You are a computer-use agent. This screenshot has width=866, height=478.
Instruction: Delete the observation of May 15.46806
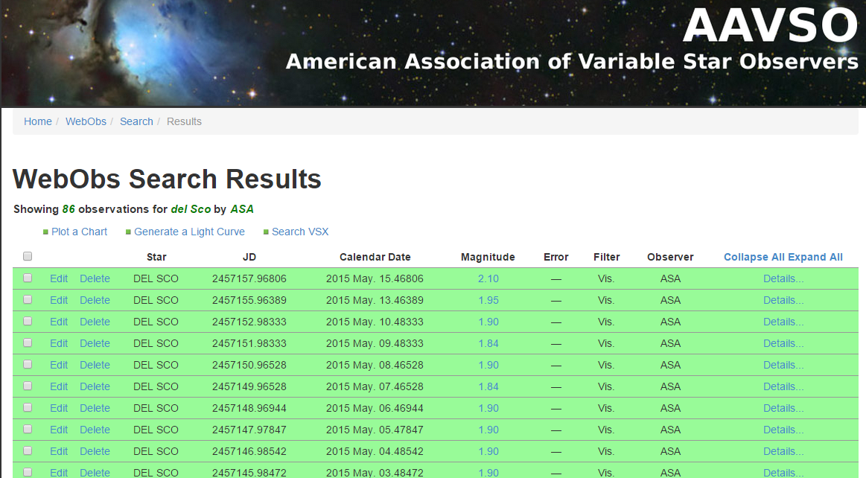[95, 278]
